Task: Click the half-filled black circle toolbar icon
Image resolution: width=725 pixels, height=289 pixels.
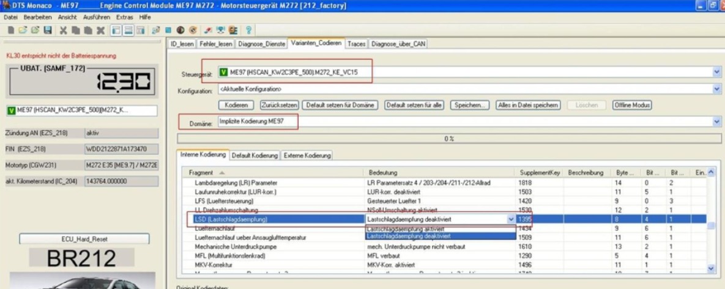Action: click(181, 30)
